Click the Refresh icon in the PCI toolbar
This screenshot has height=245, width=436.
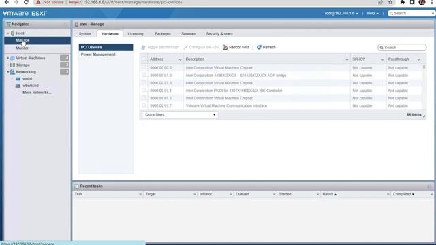[x=259, y=47]
